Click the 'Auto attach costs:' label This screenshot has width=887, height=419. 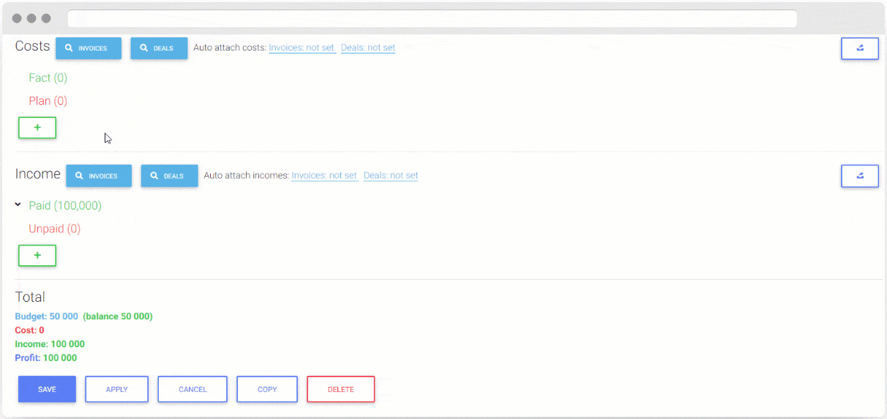click(x=230, y=48)
